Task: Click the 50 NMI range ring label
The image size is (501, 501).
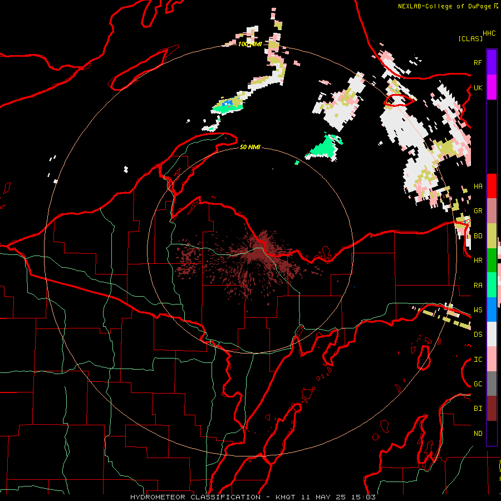Action: (x=250, y=147)
